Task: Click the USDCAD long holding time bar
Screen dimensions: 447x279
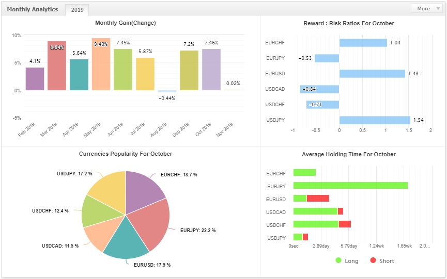Action: 315,211
